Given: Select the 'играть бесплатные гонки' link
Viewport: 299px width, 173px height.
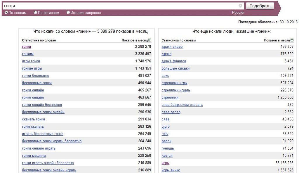Looking at the screenshot, I should tap(43, 134).
